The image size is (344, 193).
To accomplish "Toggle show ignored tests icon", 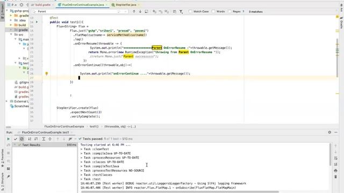I will click(21, 139).
